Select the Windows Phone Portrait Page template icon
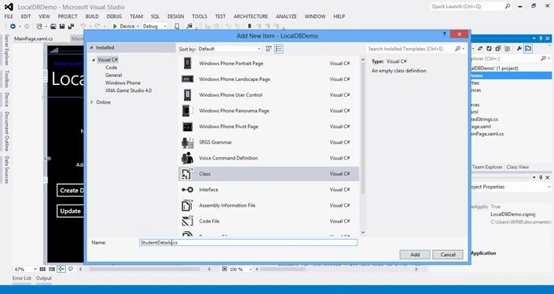554x294 pixels. [x=187, y=63]
